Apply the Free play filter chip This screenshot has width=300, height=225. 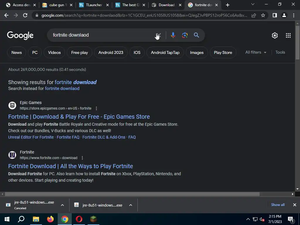click(x=79, y=52)
